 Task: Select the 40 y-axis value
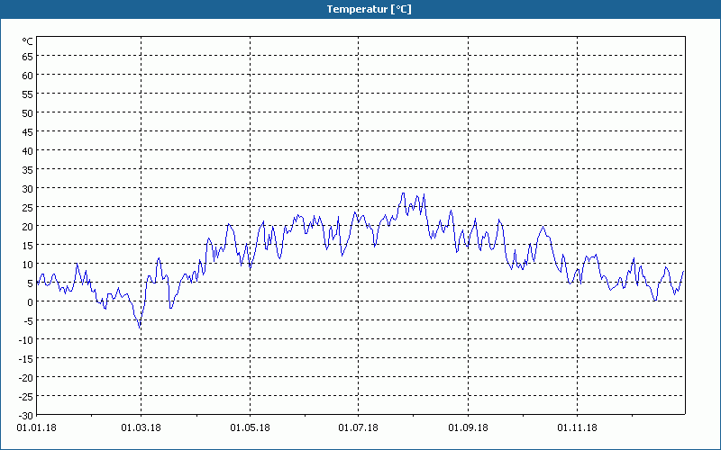[x=28, y=151]
